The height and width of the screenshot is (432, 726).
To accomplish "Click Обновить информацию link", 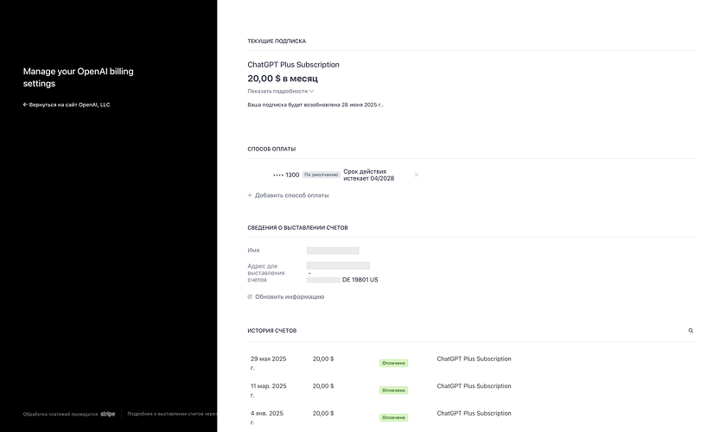I will (286, 297).
